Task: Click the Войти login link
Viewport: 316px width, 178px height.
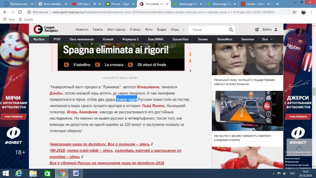Action: (267, 29)
